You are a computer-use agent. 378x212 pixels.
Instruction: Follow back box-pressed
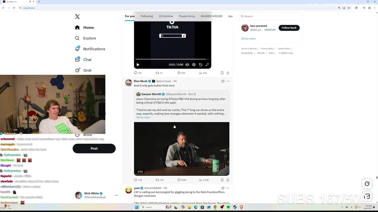tap(289, 28)
